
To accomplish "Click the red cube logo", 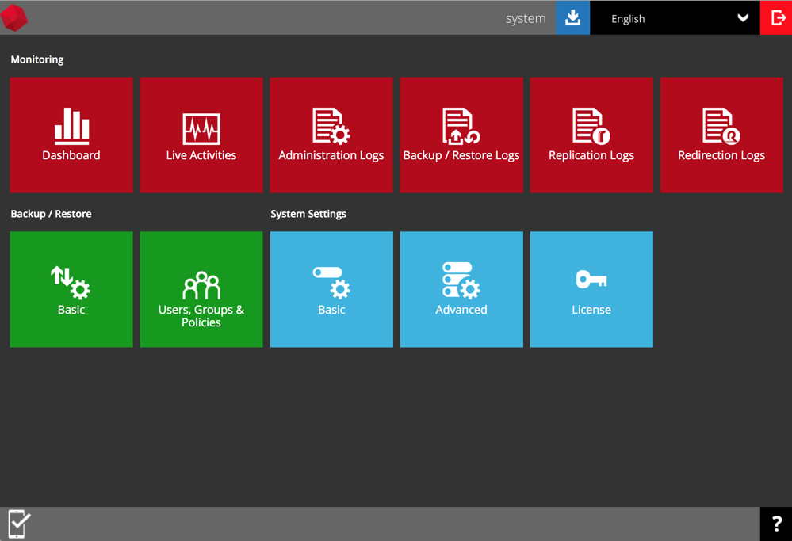I will click(14, 17).
